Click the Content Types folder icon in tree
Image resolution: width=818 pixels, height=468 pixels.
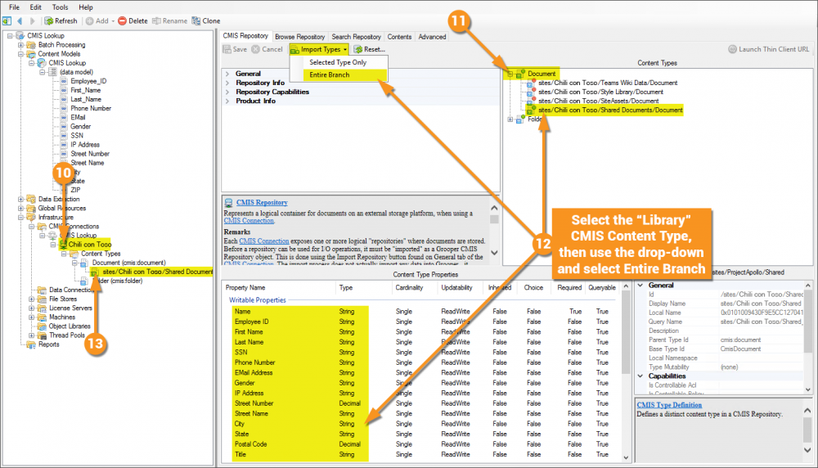[x=74, y=254]
